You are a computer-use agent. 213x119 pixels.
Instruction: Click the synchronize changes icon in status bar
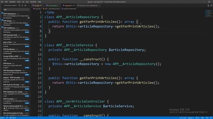click(x=7, y=118)
